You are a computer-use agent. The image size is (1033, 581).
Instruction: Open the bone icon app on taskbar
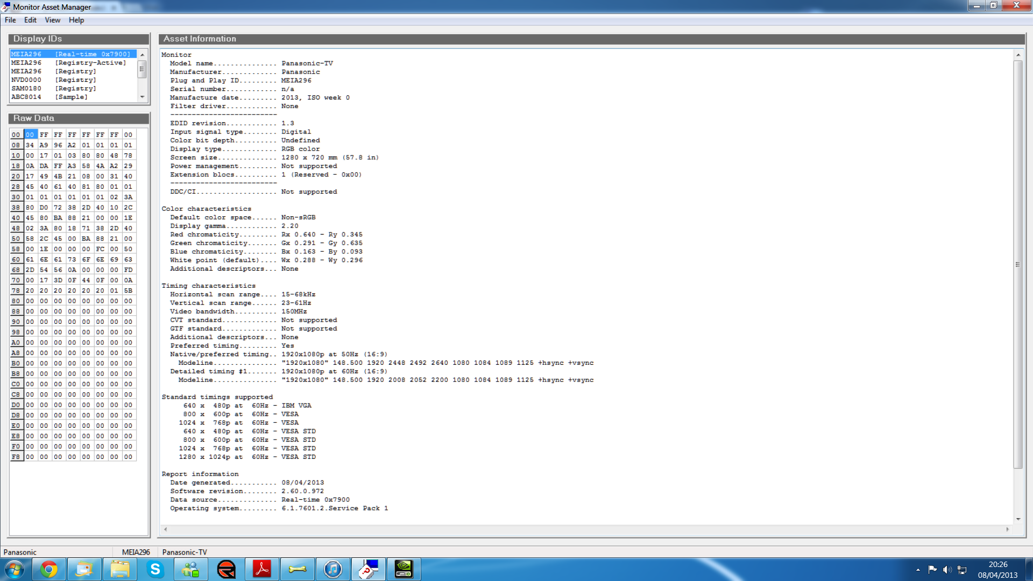[x=297, y=569]
